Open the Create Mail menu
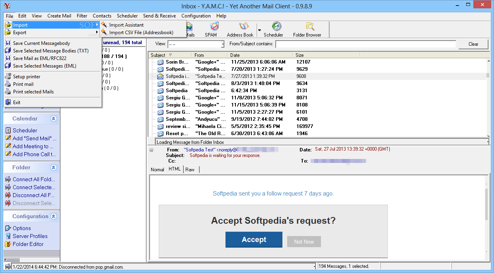The height and width of the screenshot is (273, 494). point(59,16)
